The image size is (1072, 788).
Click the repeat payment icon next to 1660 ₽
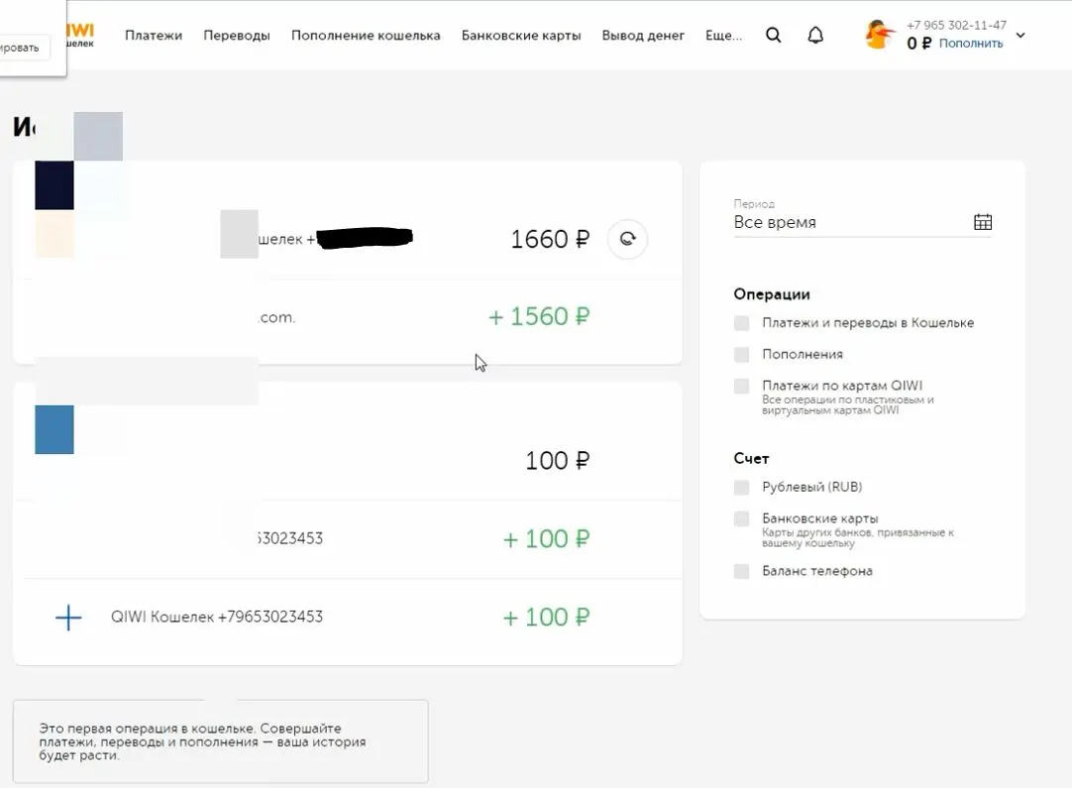coord(627,239)
